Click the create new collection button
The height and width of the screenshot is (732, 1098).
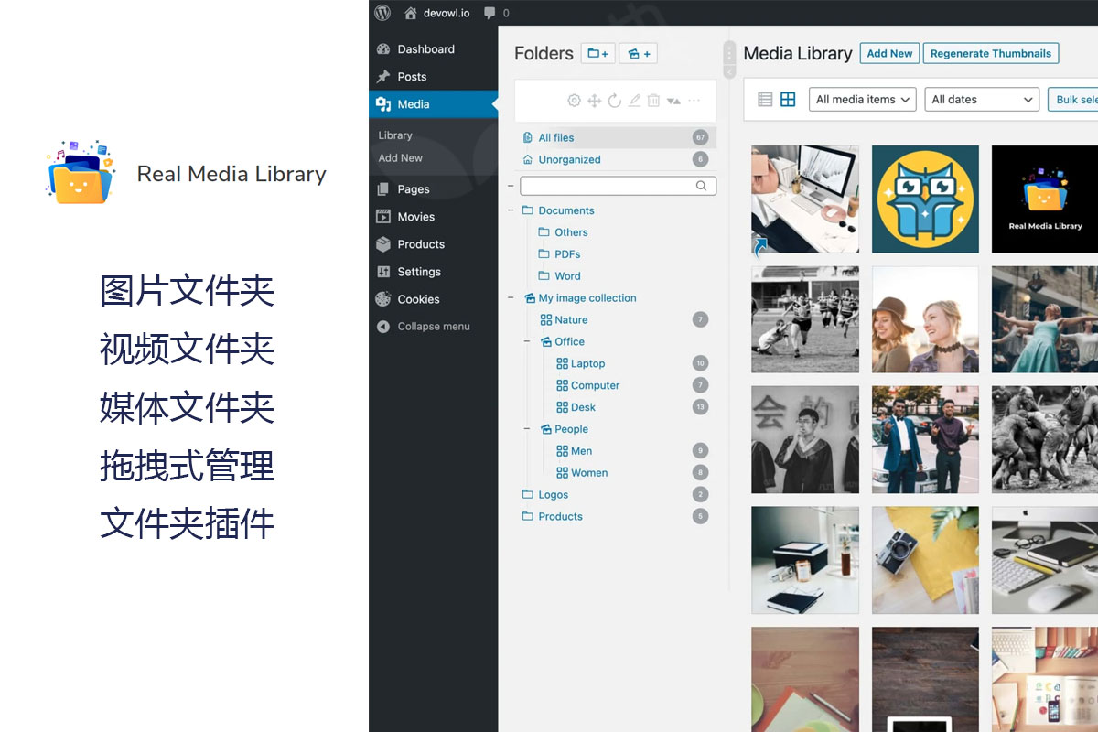coord(638,54)
